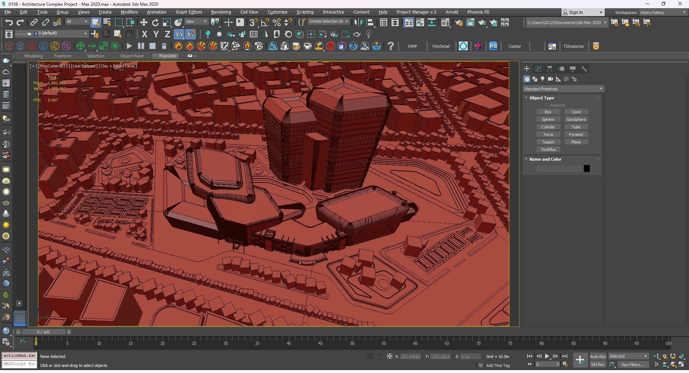The width and height of the screenshot is (689, 373).
Task: Open the Time Configuration dialog icon
Action: pyautogui.click(x=565, y=364)
